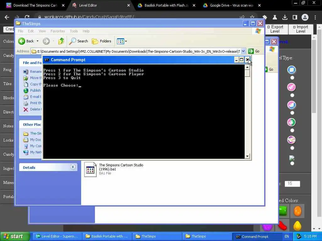Viewport: 322px width, 241px height.
Task: Go up one folder level
Action: [x=61, y=41]
